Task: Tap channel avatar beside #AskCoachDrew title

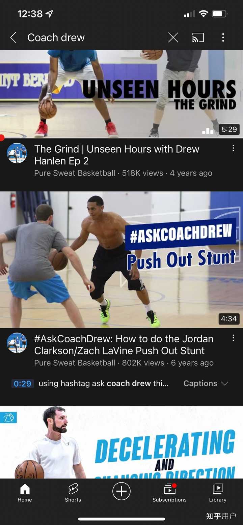Action: pos(17,343)
